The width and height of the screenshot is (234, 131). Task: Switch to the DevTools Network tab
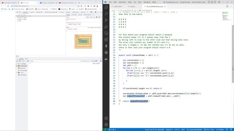click(68, 12)
